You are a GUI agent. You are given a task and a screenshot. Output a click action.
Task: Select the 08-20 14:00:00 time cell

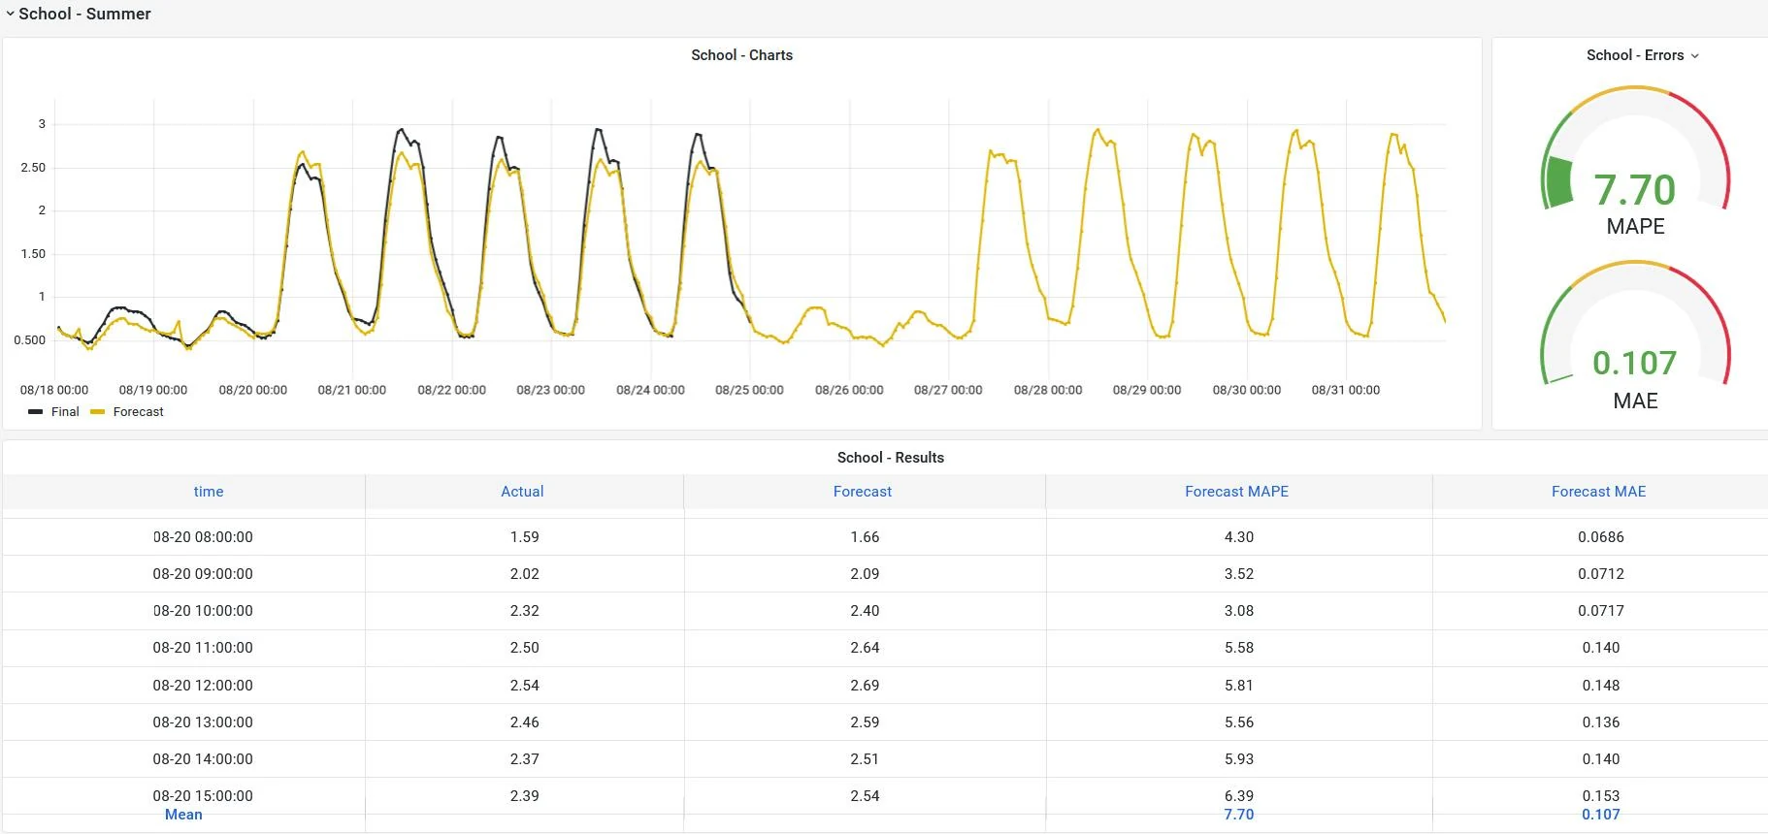click(x=203, y=759)
